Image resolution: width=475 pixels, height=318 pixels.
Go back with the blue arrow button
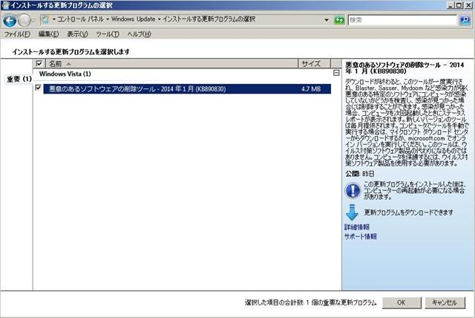coord(10,21)
